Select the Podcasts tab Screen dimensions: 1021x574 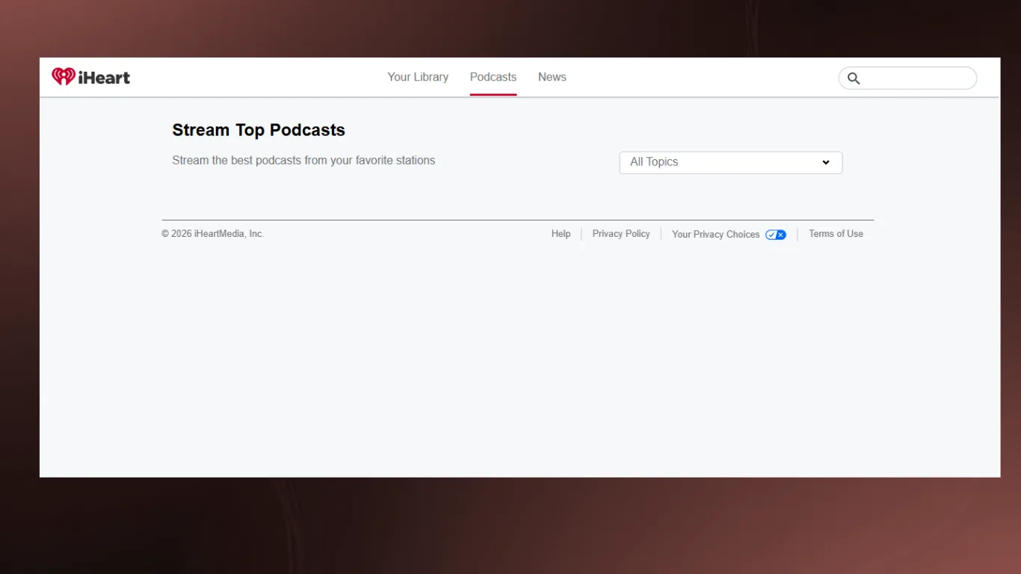click(493, 77)
